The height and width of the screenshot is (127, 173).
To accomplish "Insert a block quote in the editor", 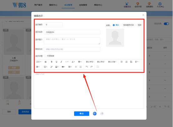I will (46, 62).
